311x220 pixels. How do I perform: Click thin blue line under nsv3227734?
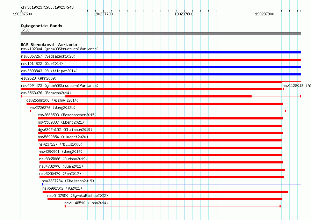point(172,184)
